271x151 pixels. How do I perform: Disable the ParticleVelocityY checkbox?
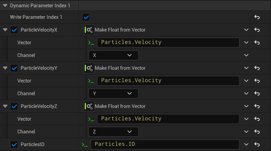tap(14, 68)
